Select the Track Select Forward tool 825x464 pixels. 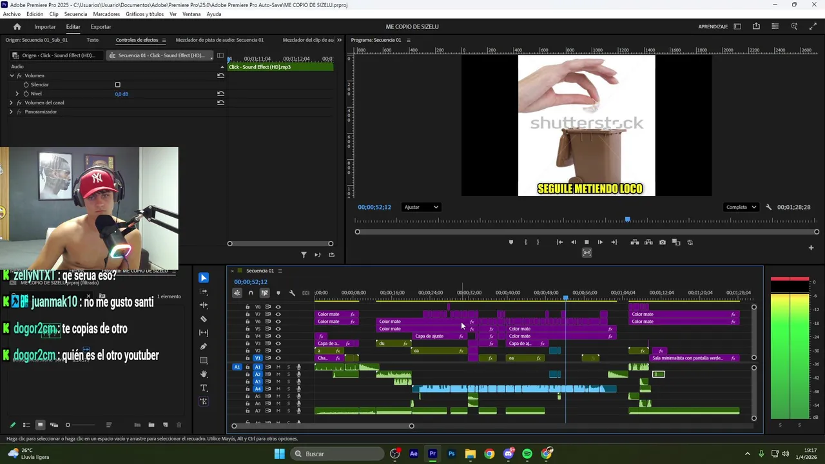point(204,291)
